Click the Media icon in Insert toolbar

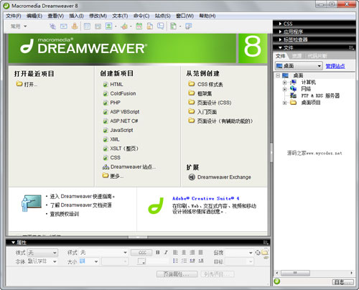pyautogui.click(x=124, y=26)
